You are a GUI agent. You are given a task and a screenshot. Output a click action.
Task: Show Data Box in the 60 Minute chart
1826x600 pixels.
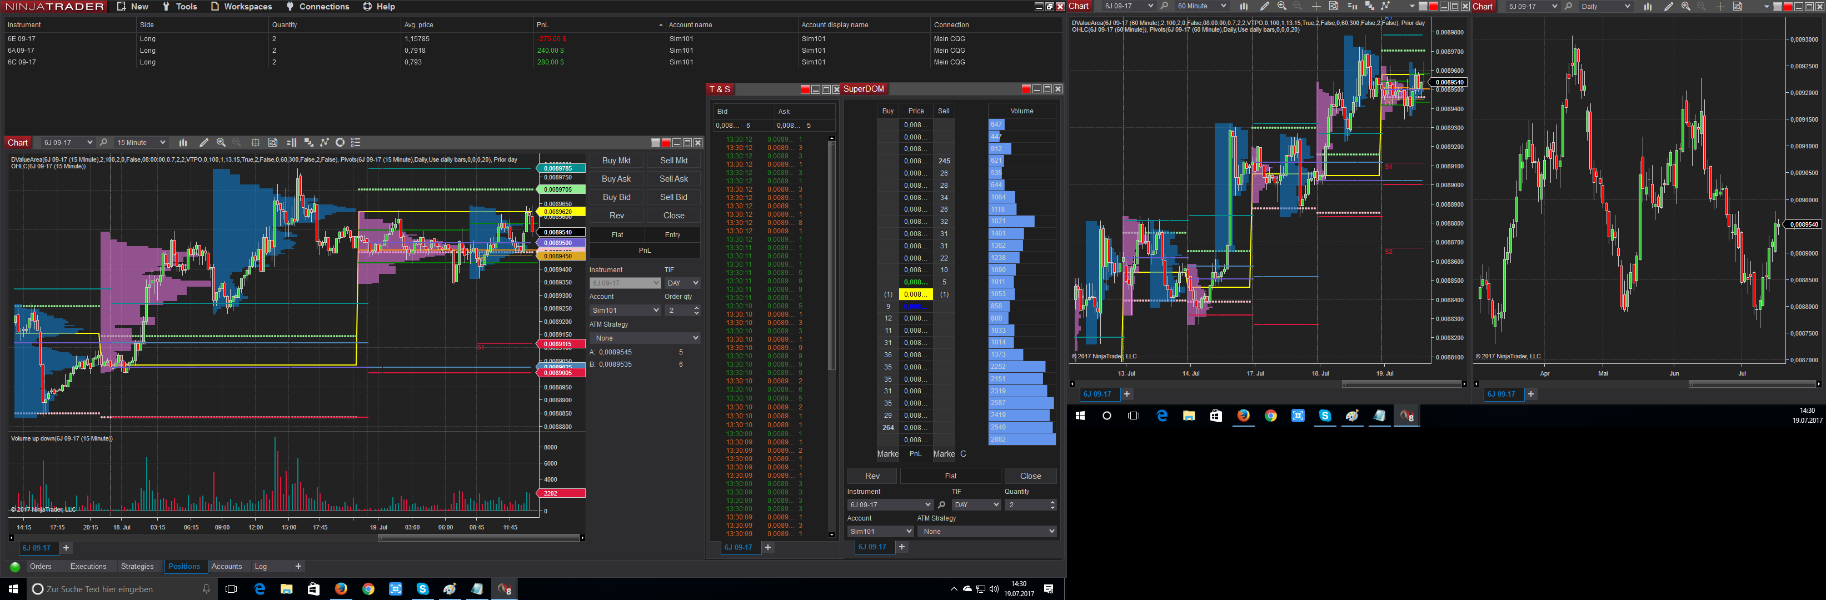point(1333,6)
